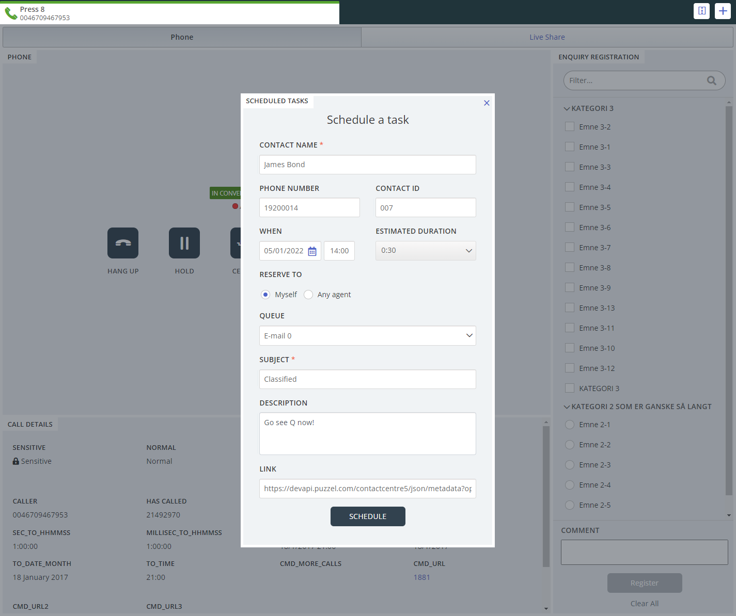
Task: Open the Estimated Duration dropdown
Action: pyautogui.click(x=426, y=251)
